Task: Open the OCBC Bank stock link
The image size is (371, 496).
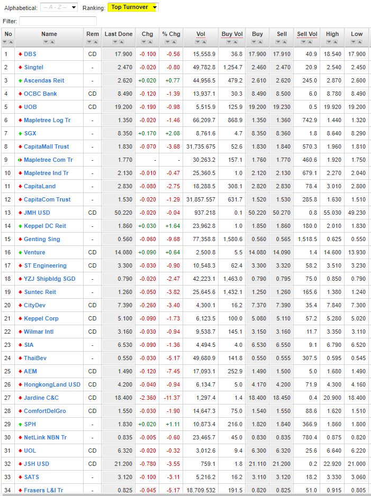Action: pyautogui.click(x=41, y=94)
